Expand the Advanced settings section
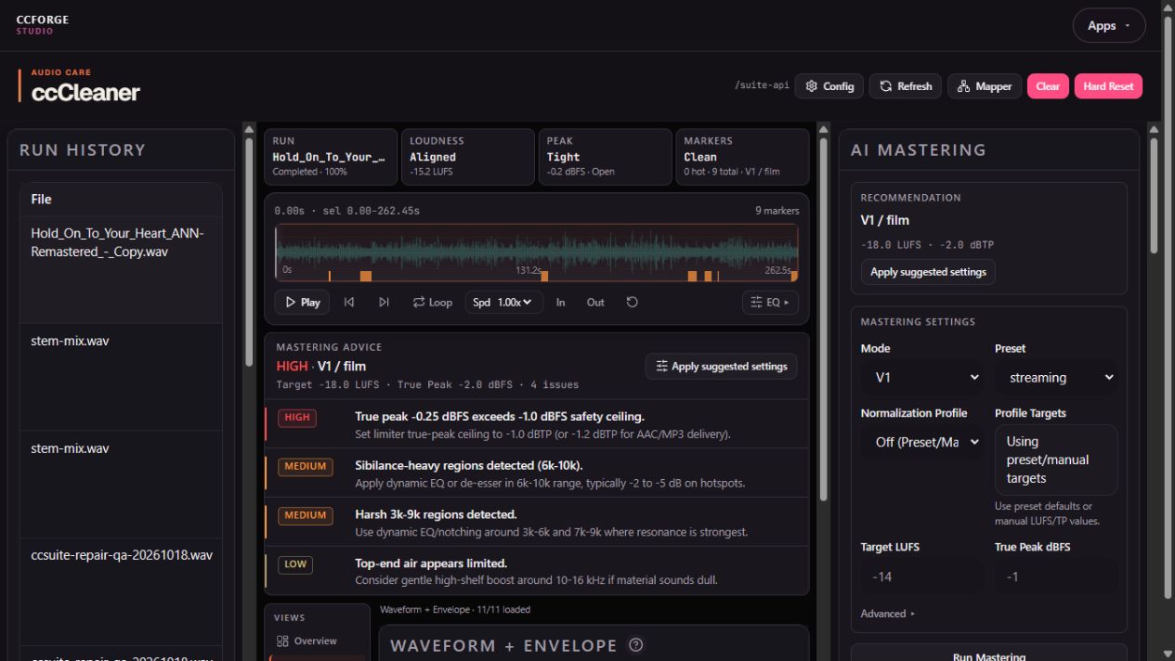1175x661 pixels. (x=888, y=614)
